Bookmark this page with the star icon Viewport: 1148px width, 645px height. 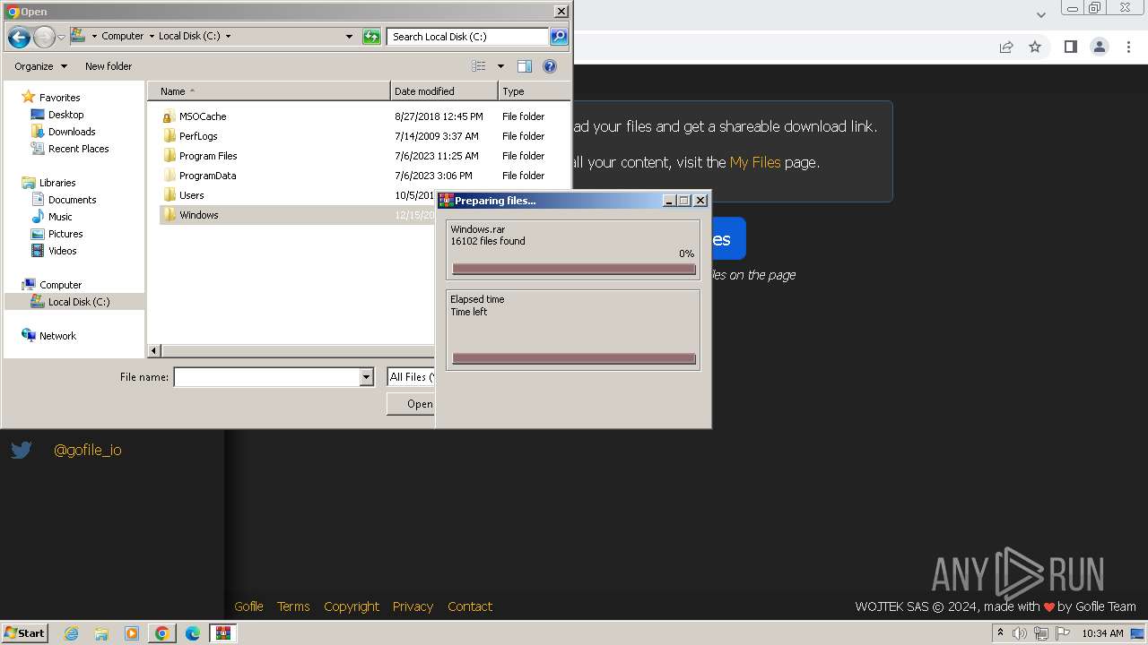point(1035,47)
